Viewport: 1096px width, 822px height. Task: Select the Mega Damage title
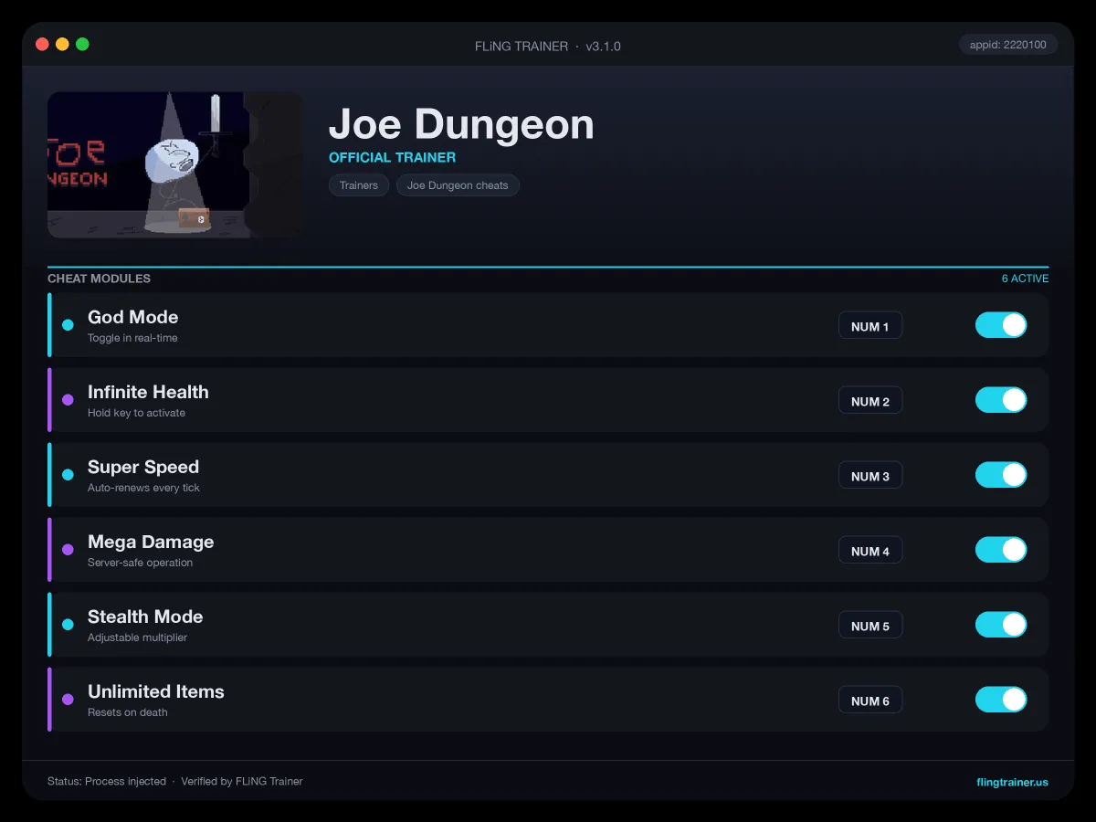(x=151, y=542)
